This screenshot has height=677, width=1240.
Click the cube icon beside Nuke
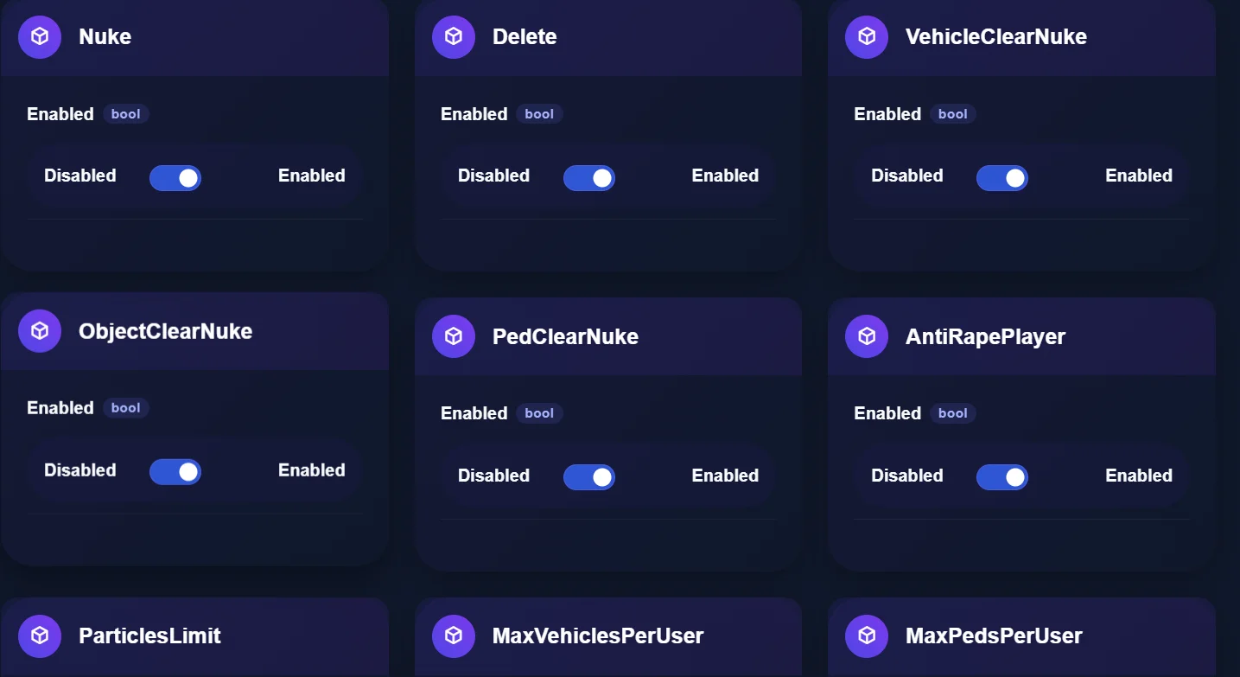pos(40,37)
